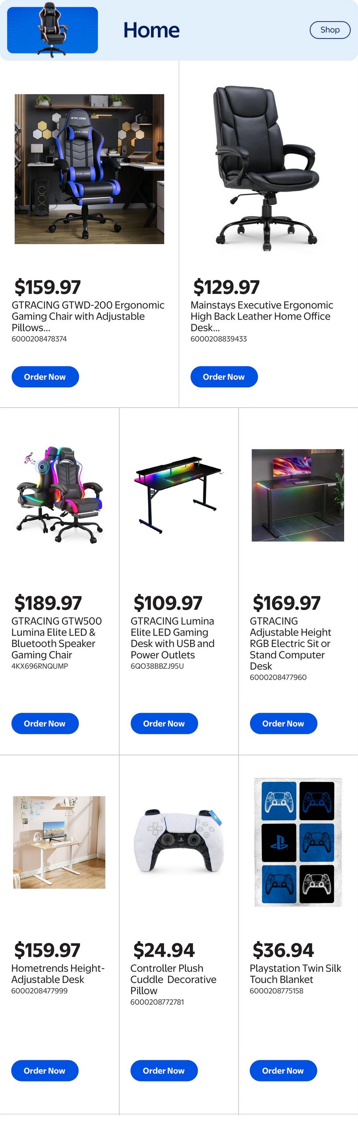Viewport: 358px width, 1121px height.
Task: Order the $109.97 Lumina Elite LED desk
Action: (164, 723)
